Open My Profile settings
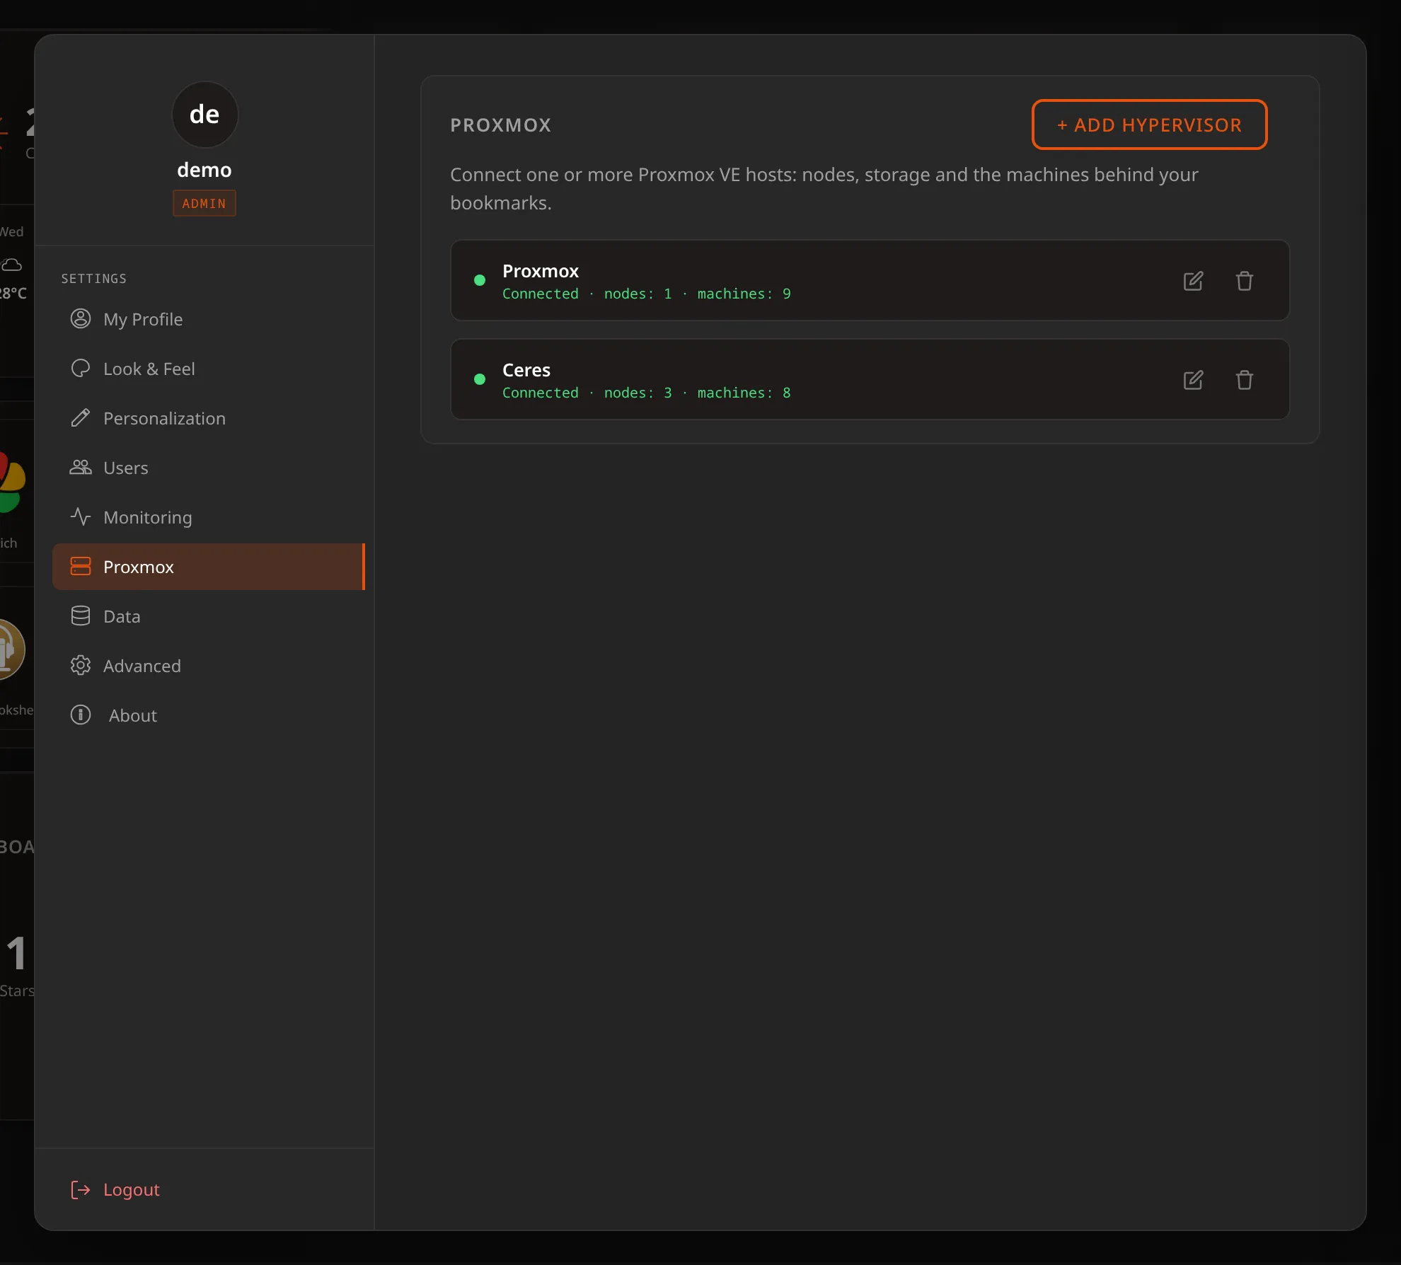 tap(208, 319)
